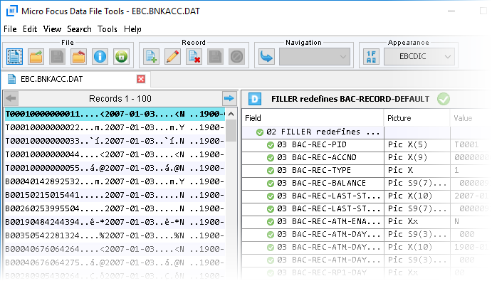Screen dimensions: 492x281
Task: Toggle the green check beside BAC-REC-PID
Action: pos(270,145)
